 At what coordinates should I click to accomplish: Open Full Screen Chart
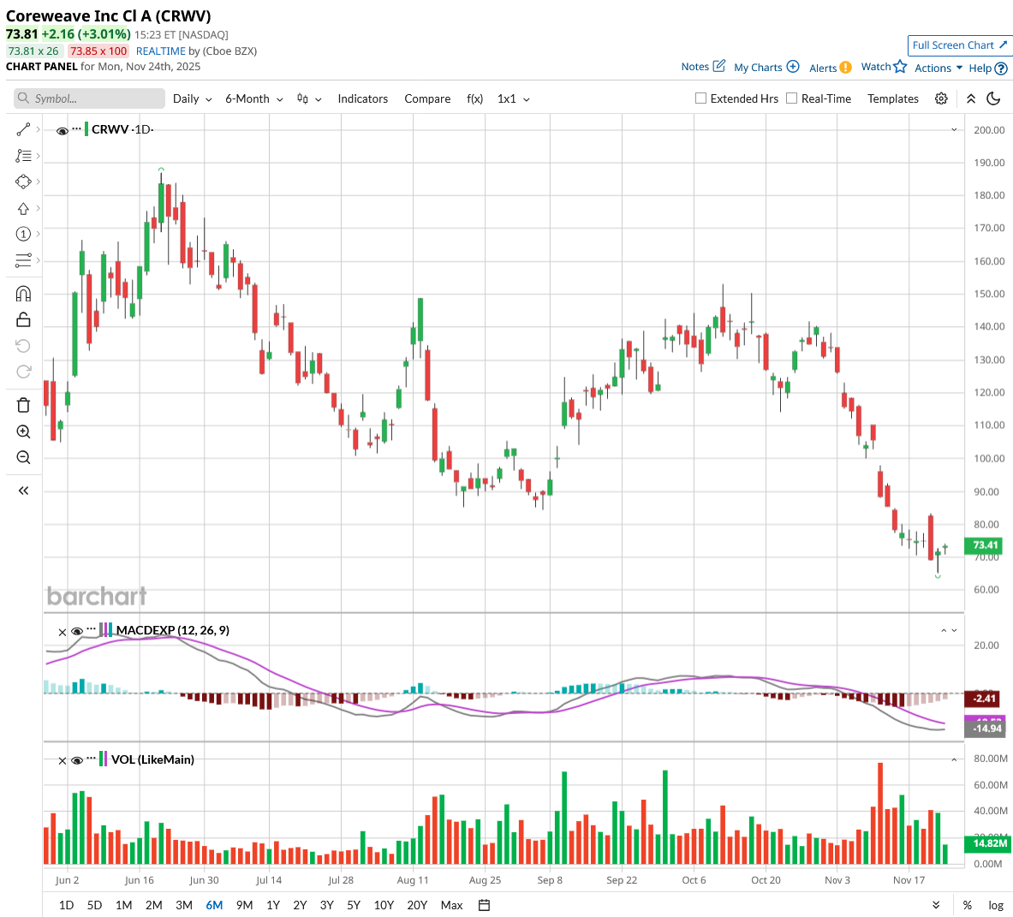point(959,45)
